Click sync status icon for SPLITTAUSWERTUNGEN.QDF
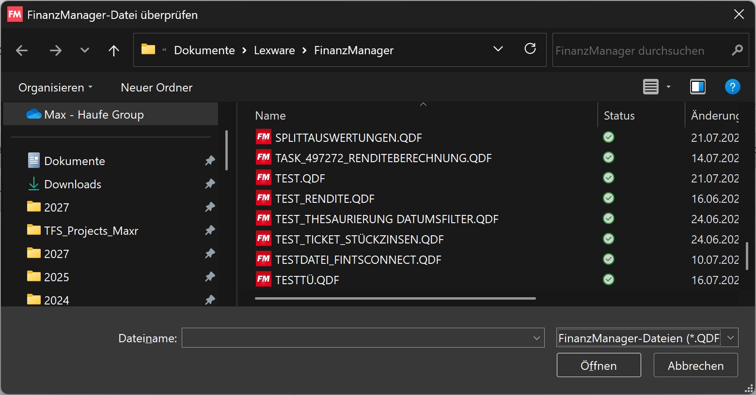 click(609, 137)
